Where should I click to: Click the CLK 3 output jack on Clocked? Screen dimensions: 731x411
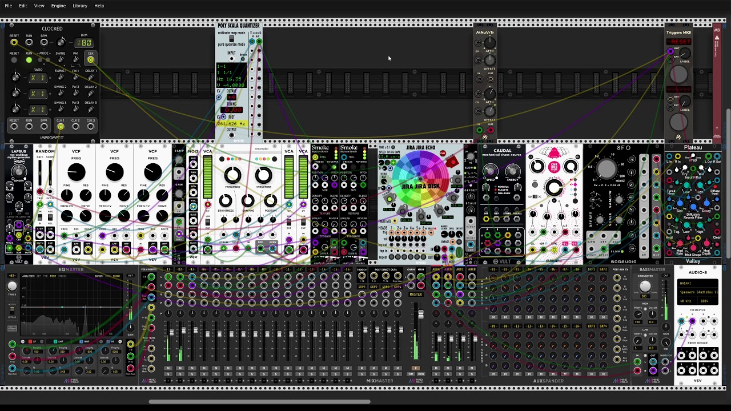pos(91,127)
